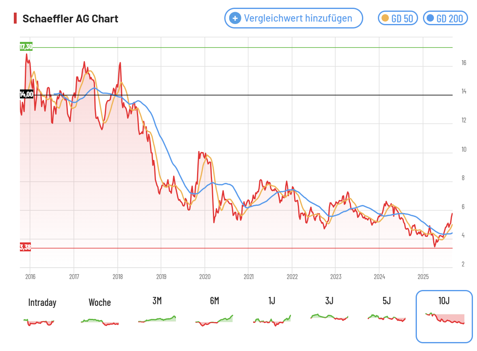The width and height of the screenshot is (477, 351).
Task: Click the blue GD 200 color dot
Action: click(x=430, y=18)
